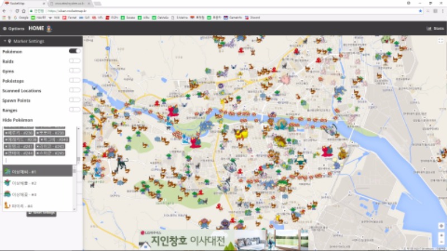Click the Hide Pokémon search input
Image resolution: width=447 pixels, height=251 pixels.
coord(39,160)
